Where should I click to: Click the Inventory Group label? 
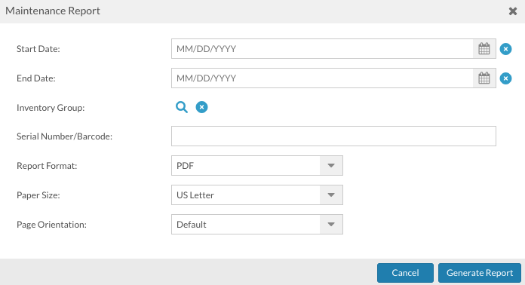point(51,108)
